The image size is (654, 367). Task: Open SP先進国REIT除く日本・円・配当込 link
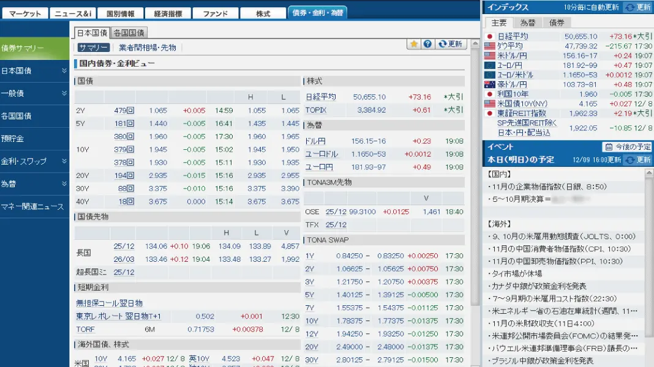(x=527, y=127)
